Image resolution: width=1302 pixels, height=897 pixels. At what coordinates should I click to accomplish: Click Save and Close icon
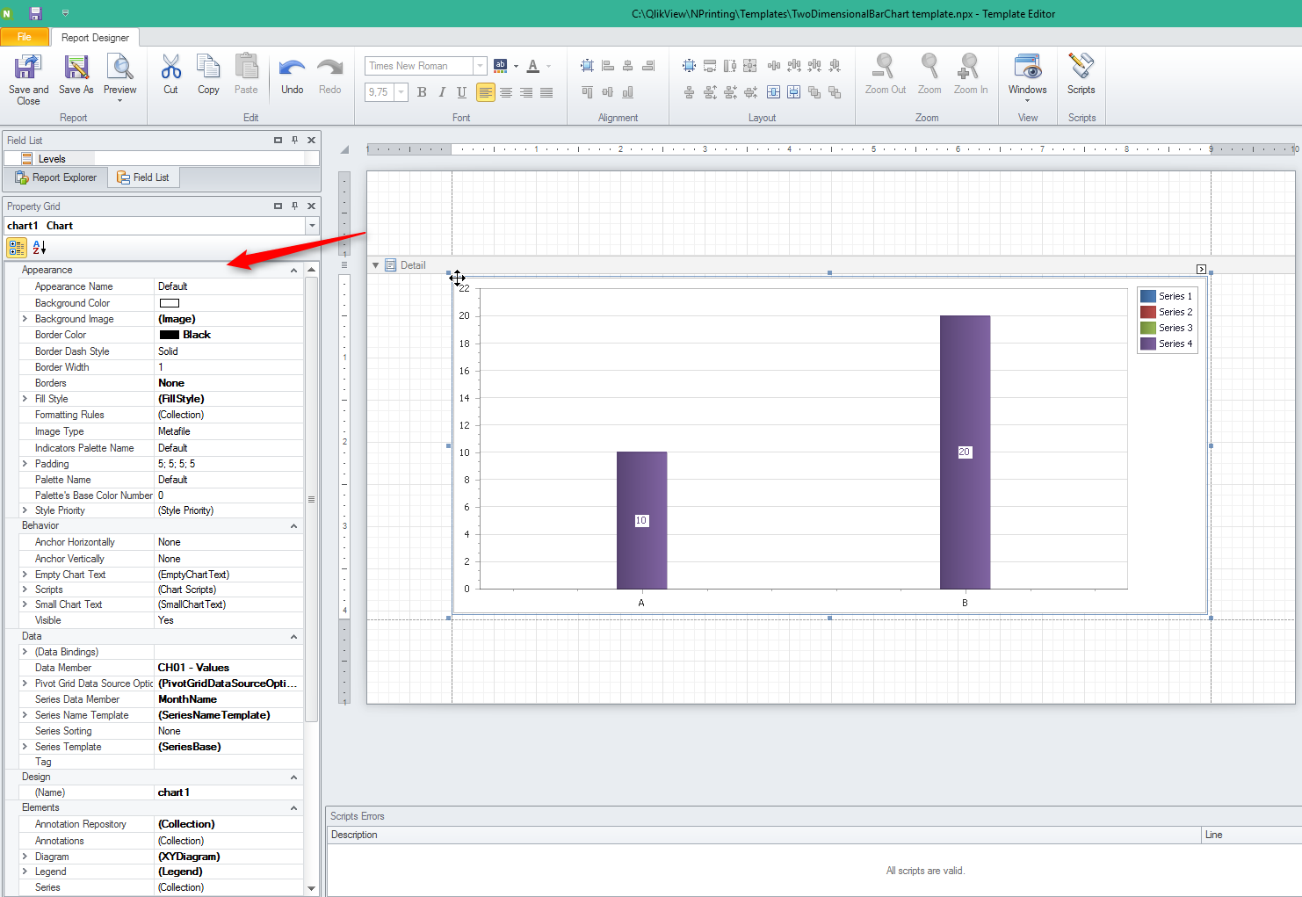click(28, 67)
